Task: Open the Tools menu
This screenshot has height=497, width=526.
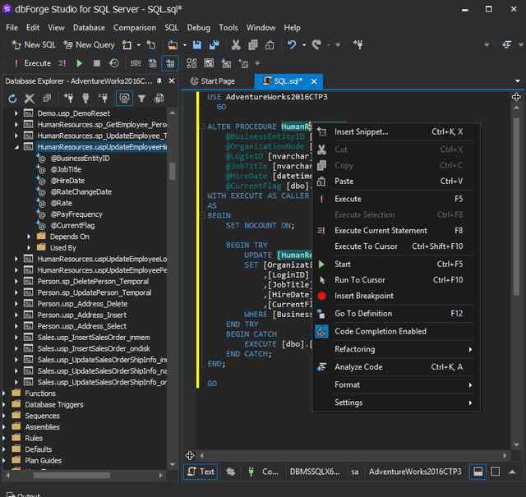Action: (x=228, y=27)
